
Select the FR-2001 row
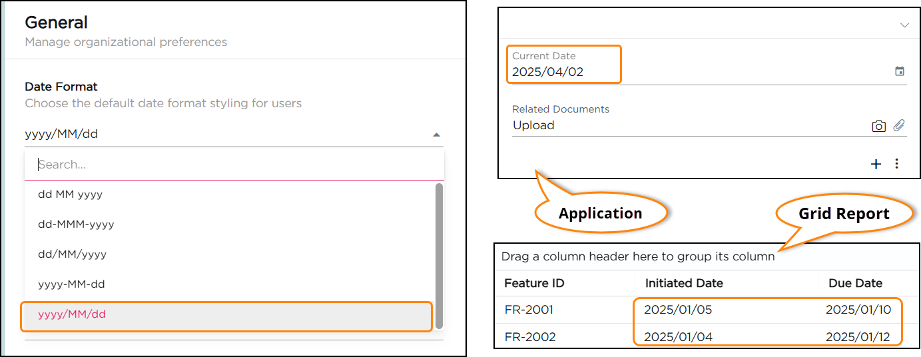(529, 310)
